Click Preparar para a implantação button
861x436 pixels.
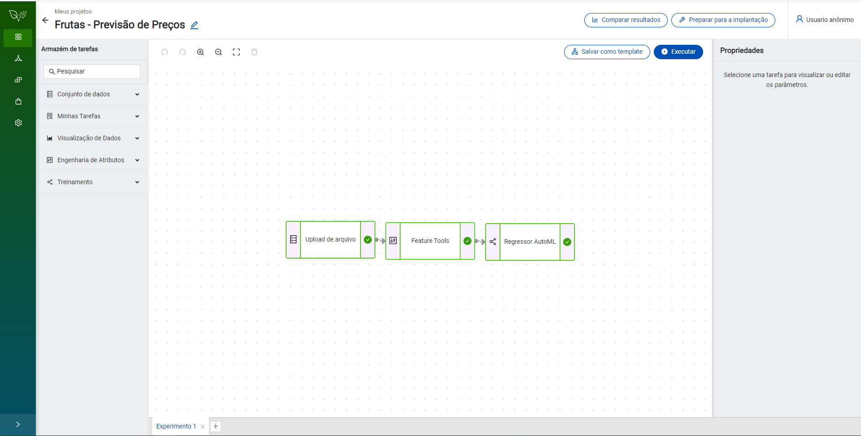click(x=723, y=20)
